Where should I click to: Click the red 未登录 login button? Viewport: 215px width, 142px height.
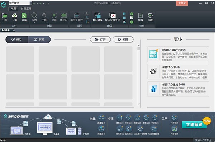point(182,3)
